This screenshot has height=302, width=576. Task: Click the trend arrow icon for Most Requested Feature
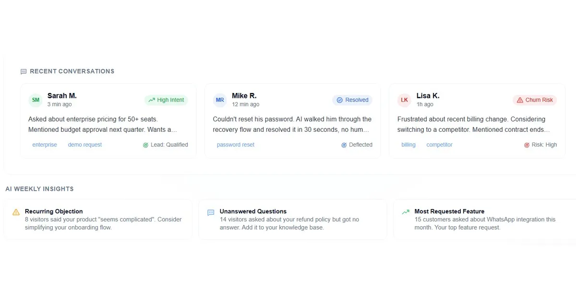(406, 211)
